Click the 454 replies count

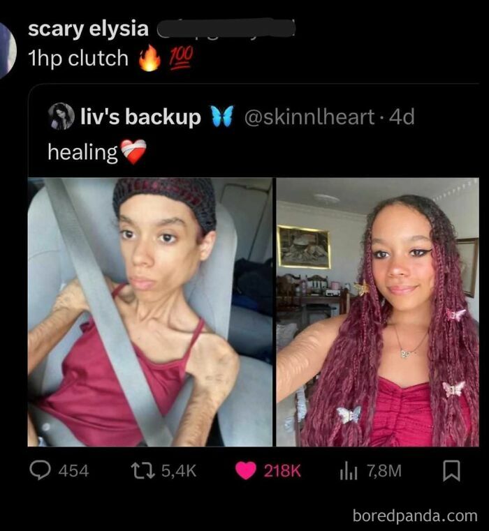click(73, 471)
